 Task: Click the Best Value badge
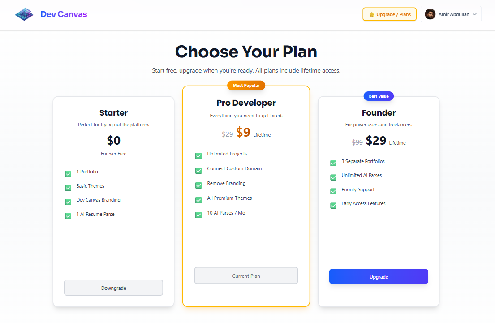coord(379,96)
